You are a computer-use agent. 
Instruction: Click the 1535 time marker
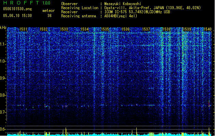(105, 29)
